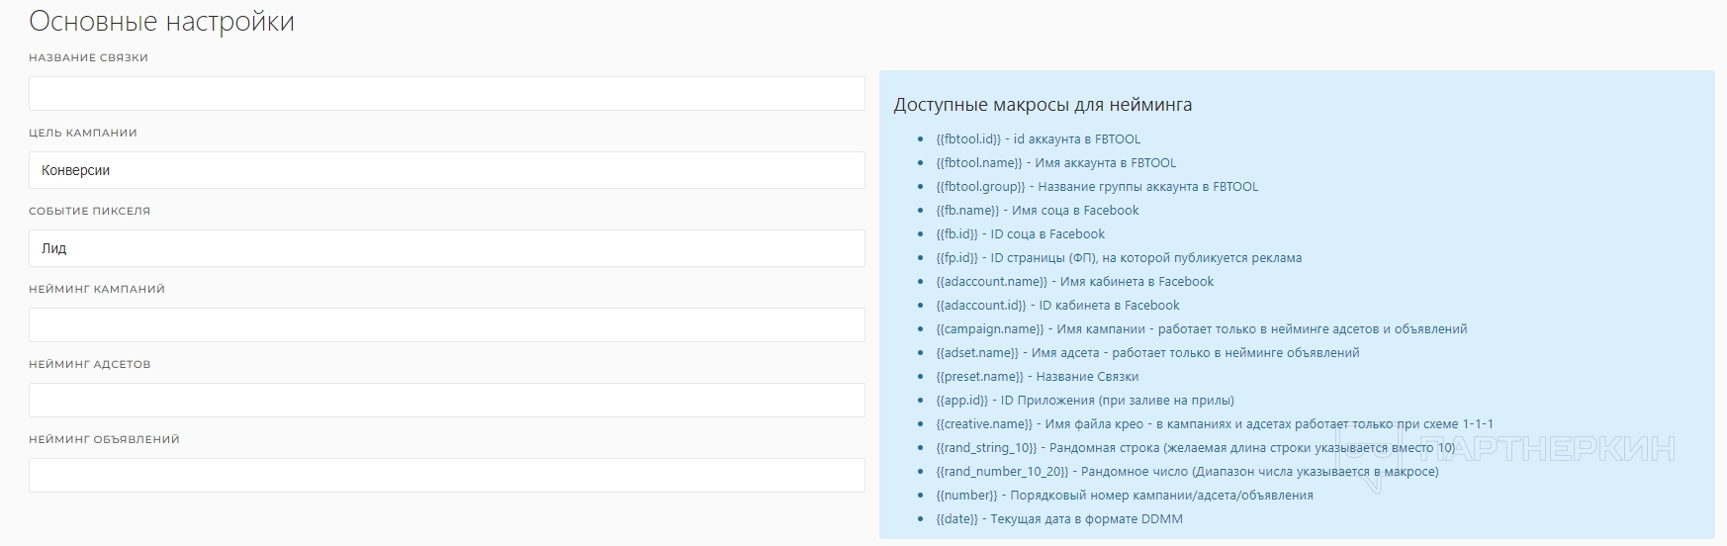Viewport: 1727px width, 546px height.
Task: Open the Событие пикселя dropdown showing Лид
Action: tap(447, 248)
